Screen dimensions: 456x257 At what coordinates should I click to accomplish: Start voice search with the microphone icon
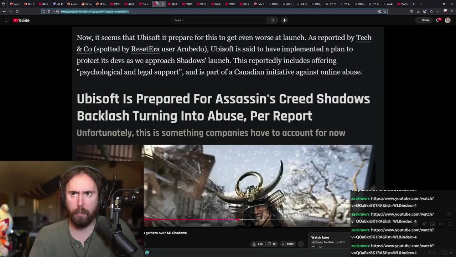(x=285, y=20)
